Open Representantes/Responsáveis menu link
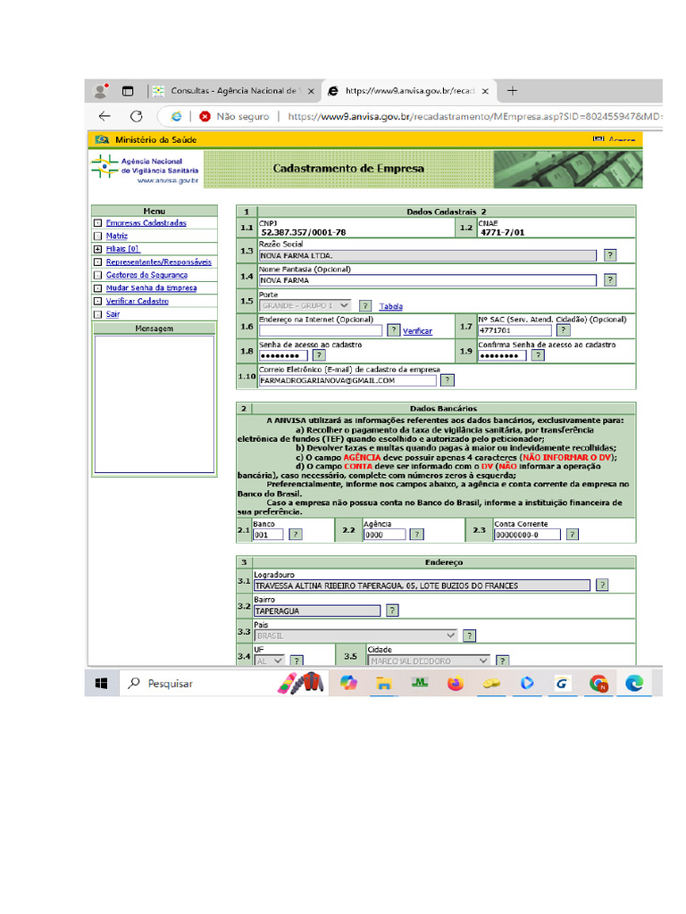Screen dimensions: 686x914 pos(159,262)
